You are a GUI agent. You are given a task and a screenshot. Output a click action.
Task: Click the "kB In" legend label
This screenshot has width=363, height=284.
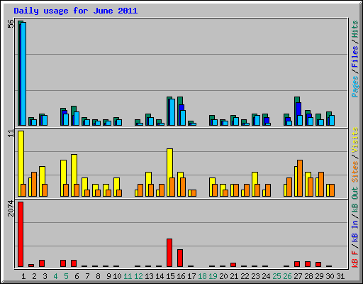[355, 231]
